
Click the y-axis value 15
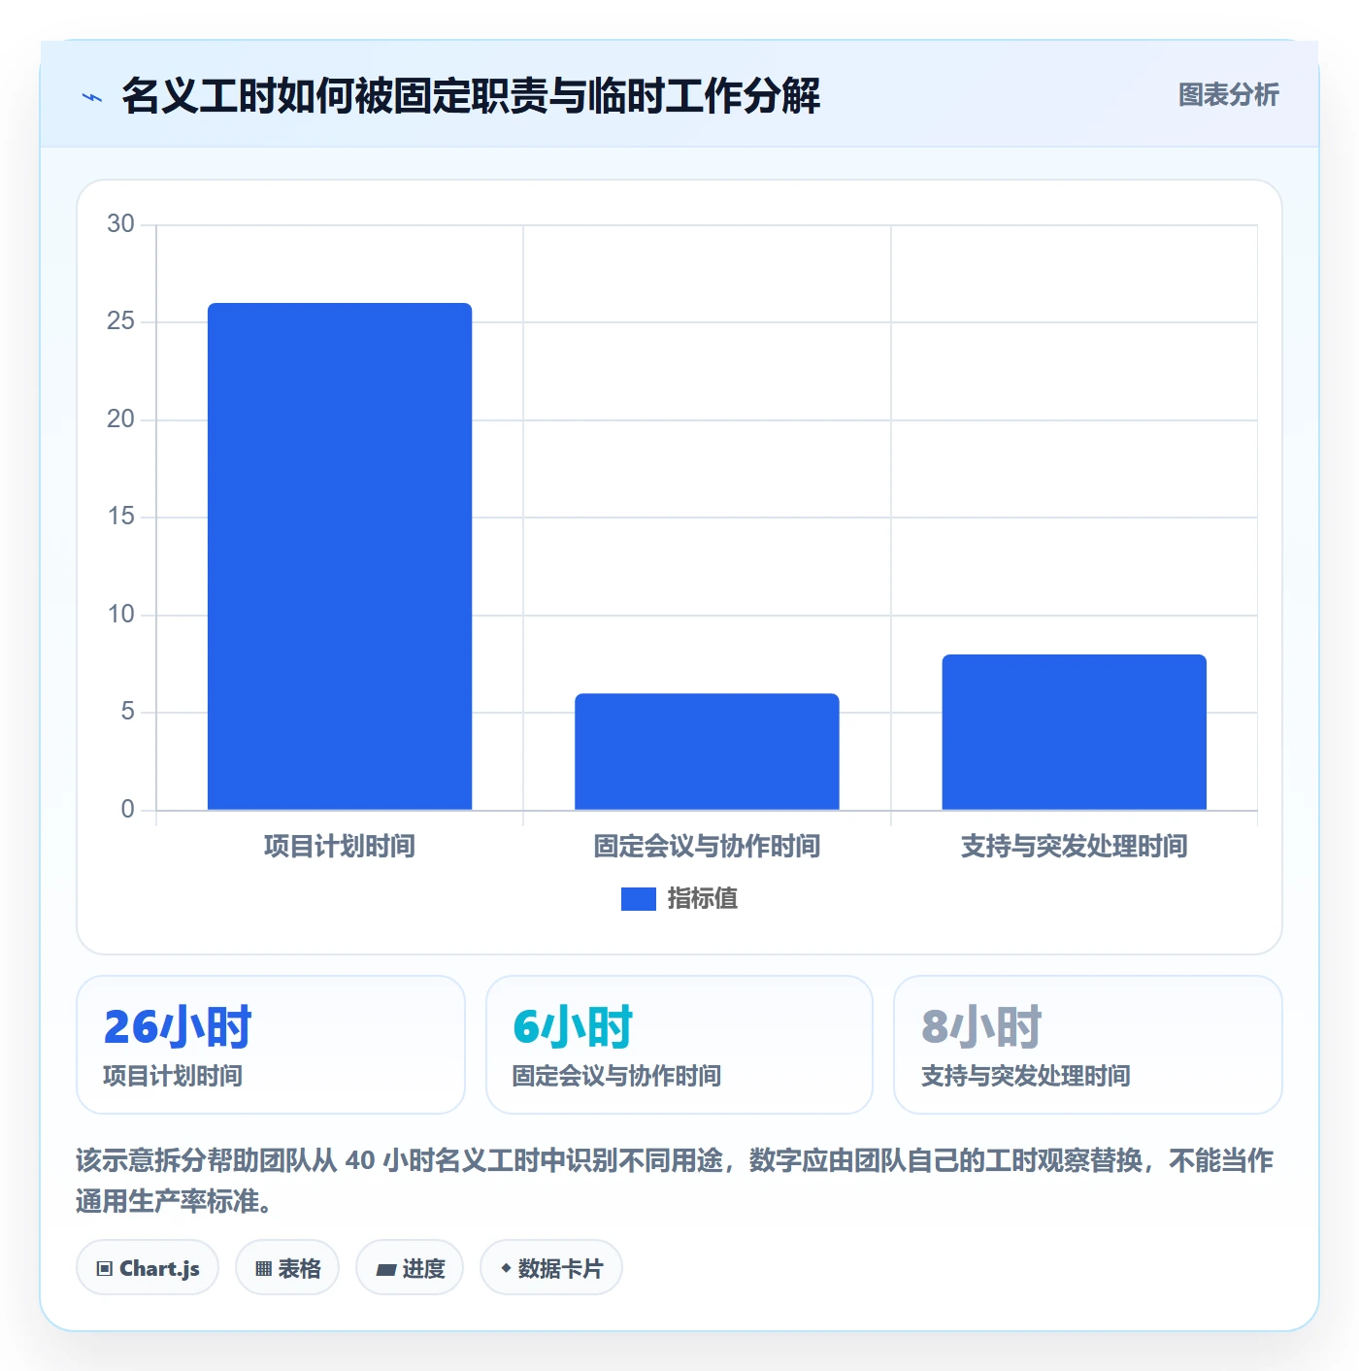tap(120, 517)
